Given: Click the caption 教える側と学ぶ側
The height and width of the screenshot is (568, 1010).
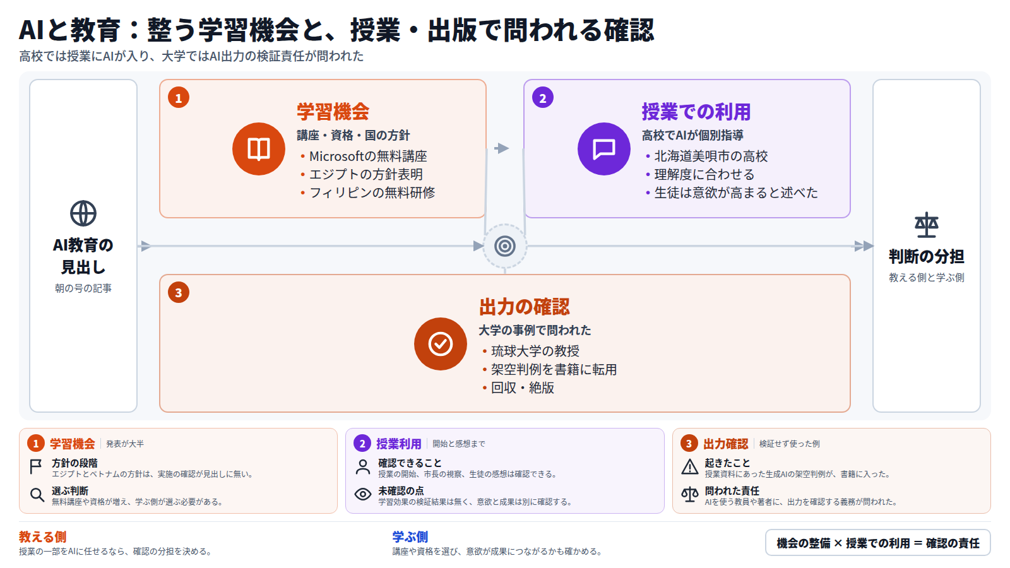Looking at the screenshot, I should pos(927,277).
